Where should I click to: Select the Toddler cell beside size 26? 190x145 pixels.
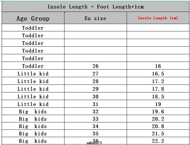click(x=33, y=66)
